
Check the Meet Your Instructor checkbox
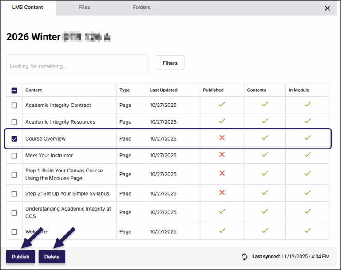click(x=14, y=156)
